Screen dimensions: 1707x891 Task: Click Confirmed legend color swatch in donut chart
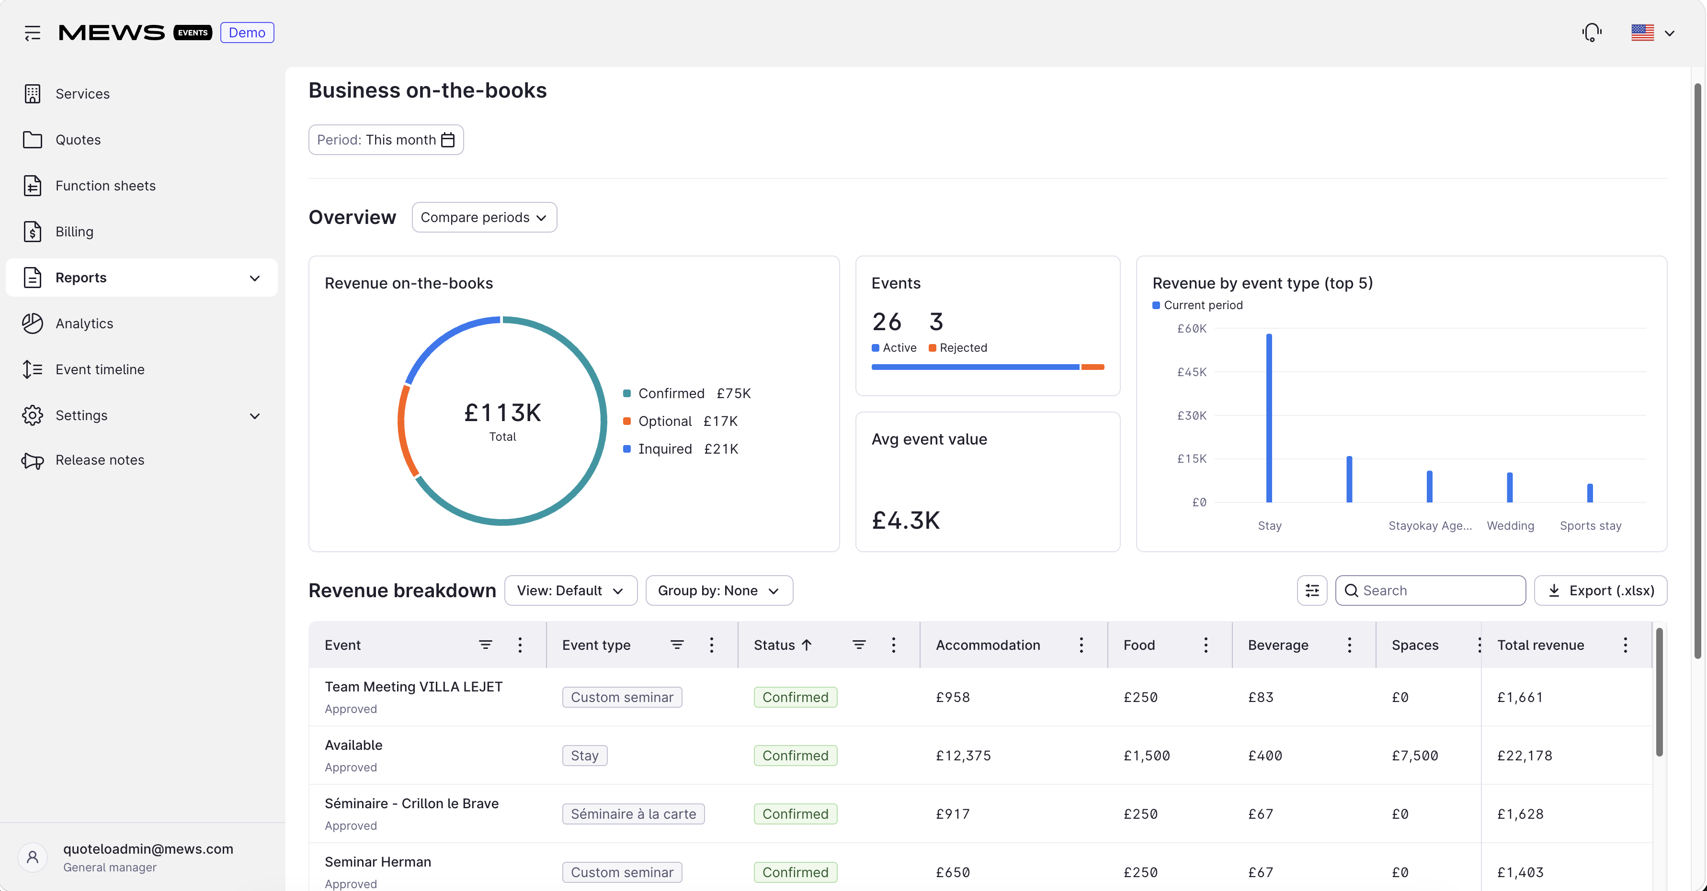(x=627, y=394)
